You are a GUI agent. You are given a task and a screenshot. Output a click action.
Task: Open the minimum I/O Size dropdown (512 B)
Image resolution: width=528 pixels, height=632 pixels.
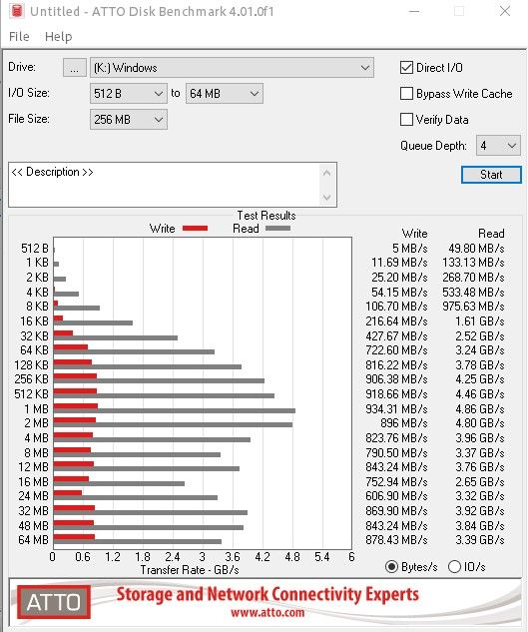(128, 94)
